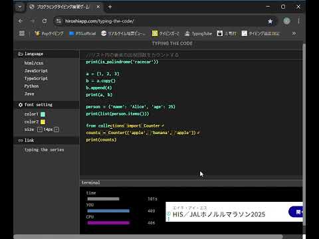Select html/css language
The width and height of the screenshot is (319, 239).
[34, 63]
